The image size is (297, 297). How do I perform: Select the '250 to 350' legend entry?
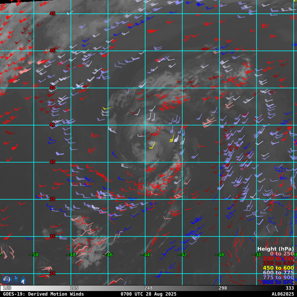[x=278, y=258]
